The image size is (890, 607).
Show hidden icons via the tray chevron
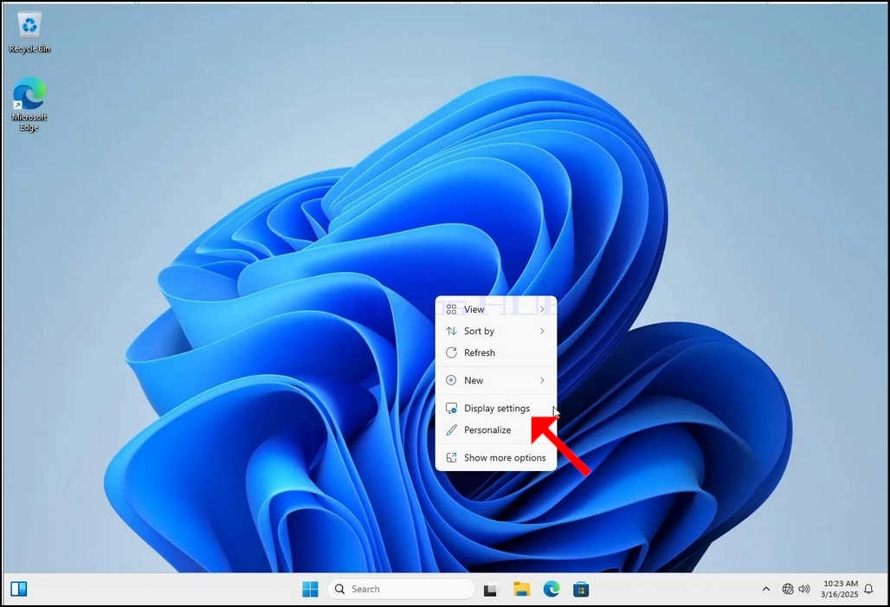pos(765,590)
